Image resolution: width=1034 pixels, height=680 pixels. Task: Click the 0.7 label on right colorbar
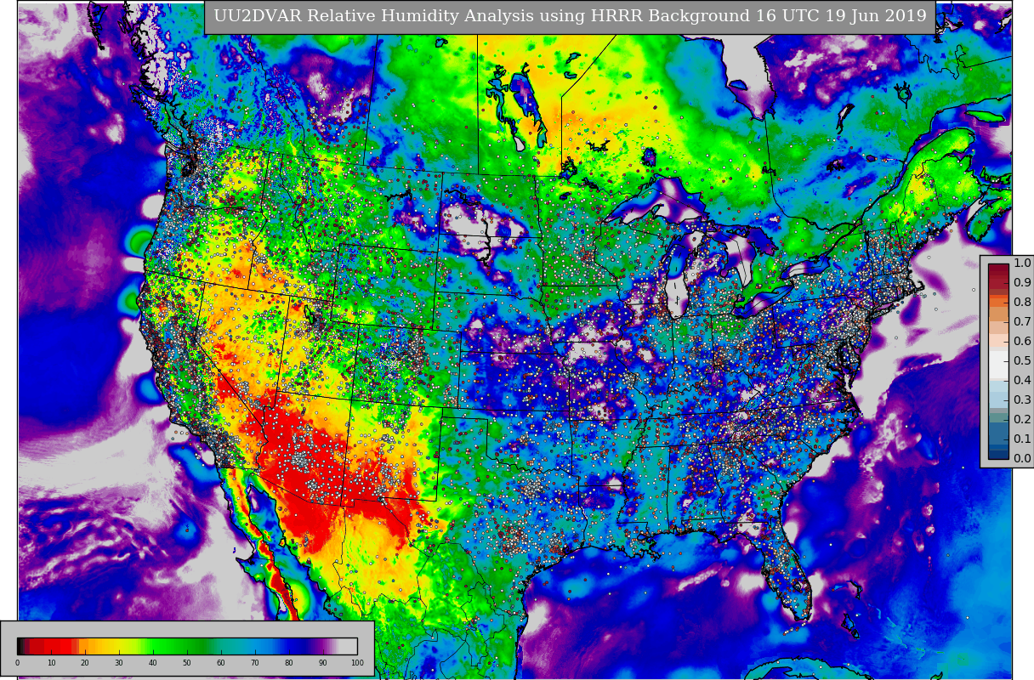[x=1022, y=322]
